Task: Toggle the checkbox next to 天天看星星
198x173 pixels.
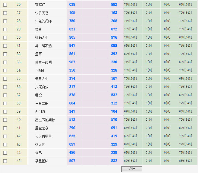Action: tap(5, 136)
